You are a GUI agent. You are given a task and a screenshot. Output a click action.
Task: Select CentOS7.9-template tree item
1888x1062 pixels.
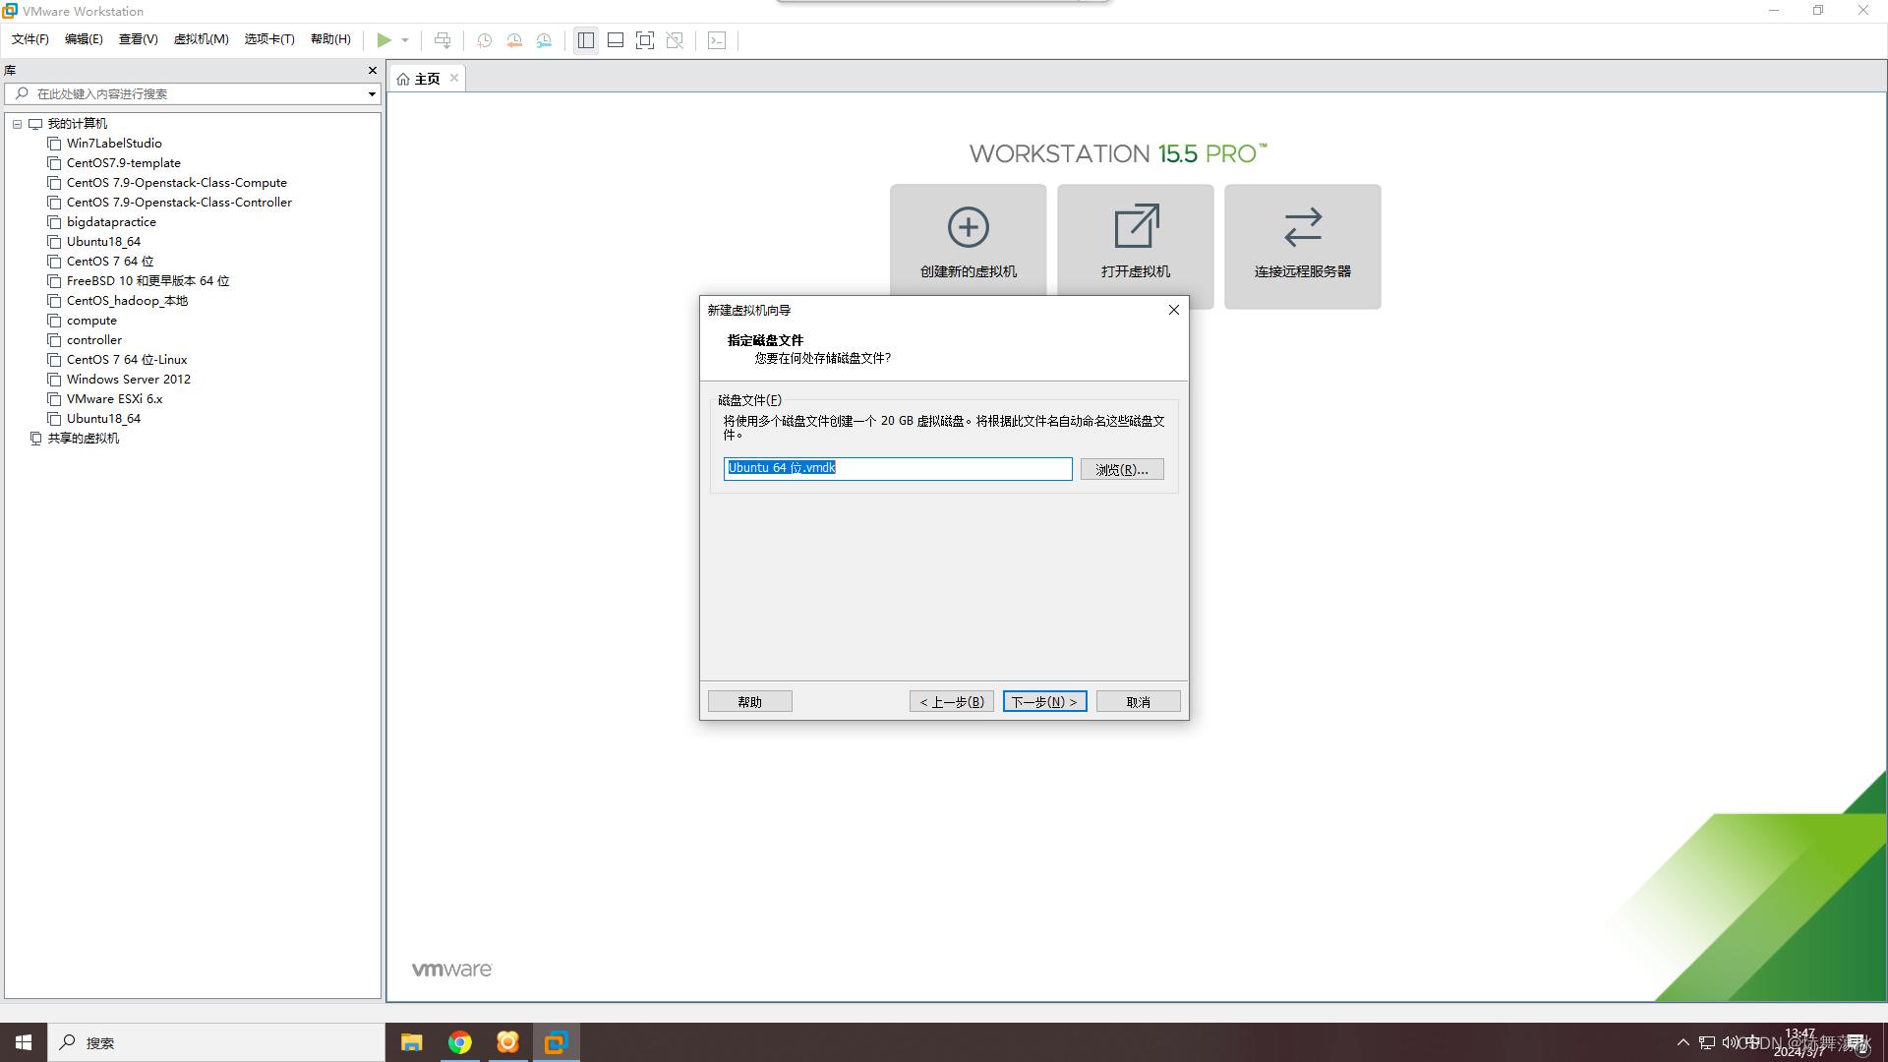point(123,162)
